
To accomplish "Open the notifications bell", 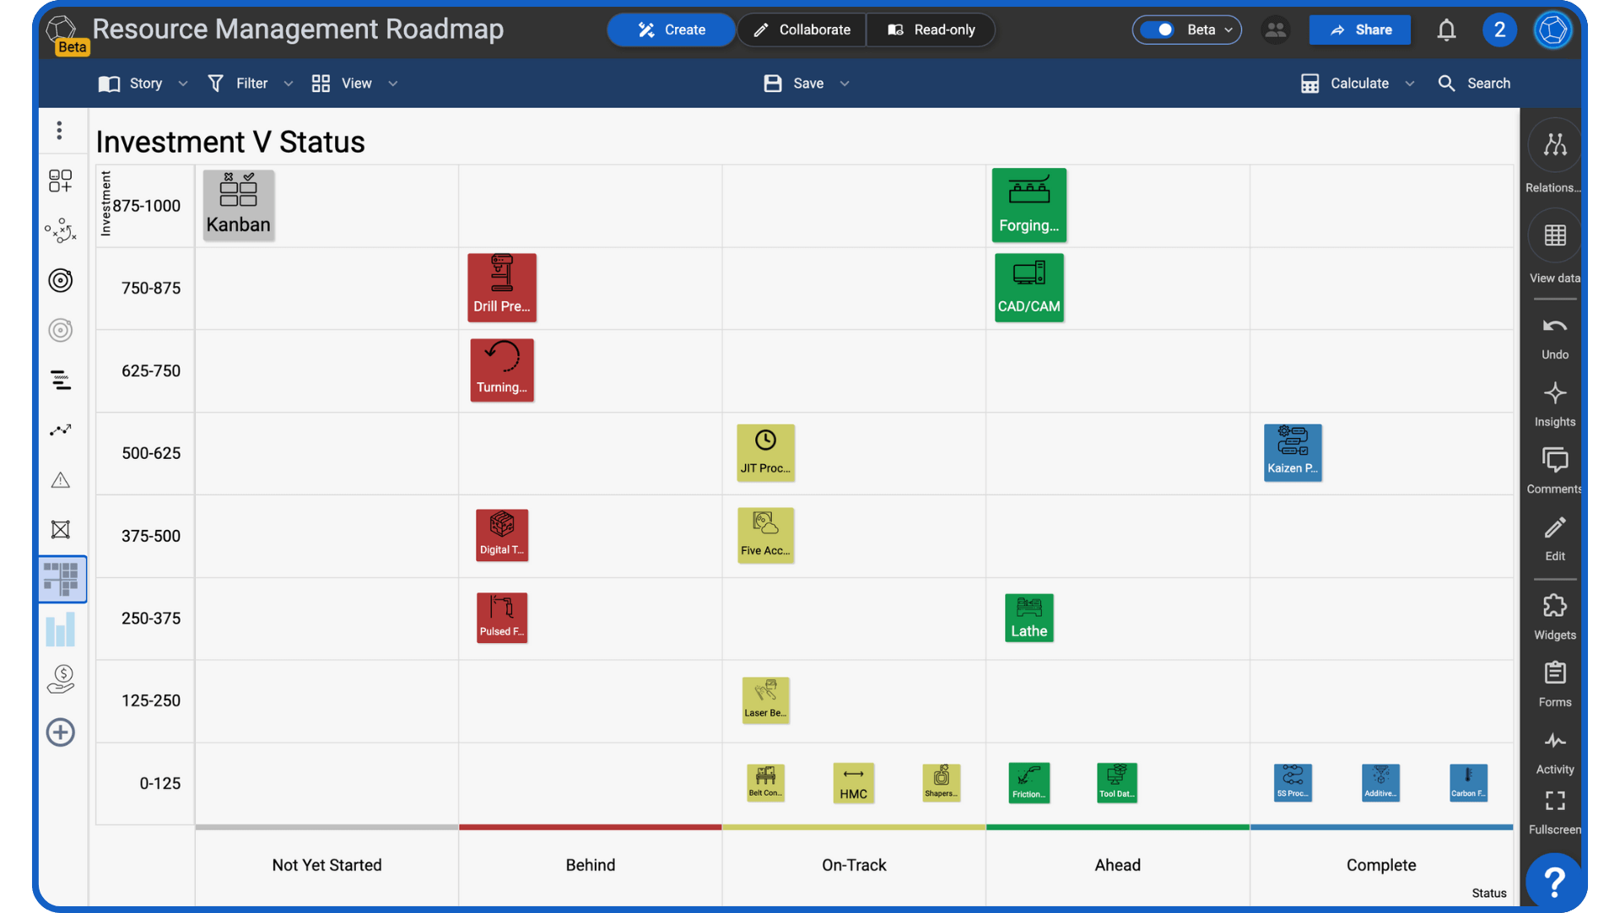I will (x=1446, y=30).
